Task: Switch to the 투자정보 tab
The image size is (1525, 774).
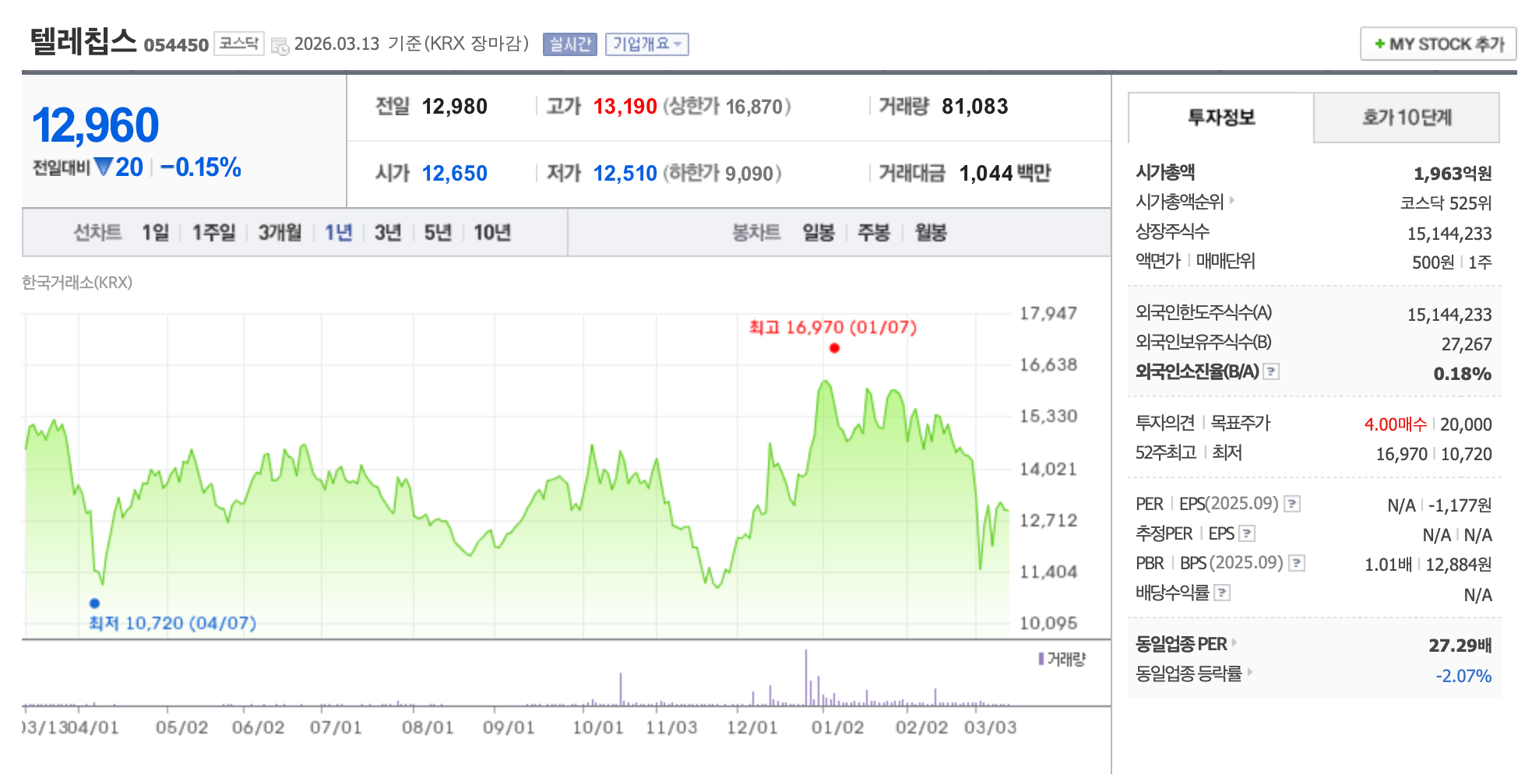Action: [x=1220, y=118]
